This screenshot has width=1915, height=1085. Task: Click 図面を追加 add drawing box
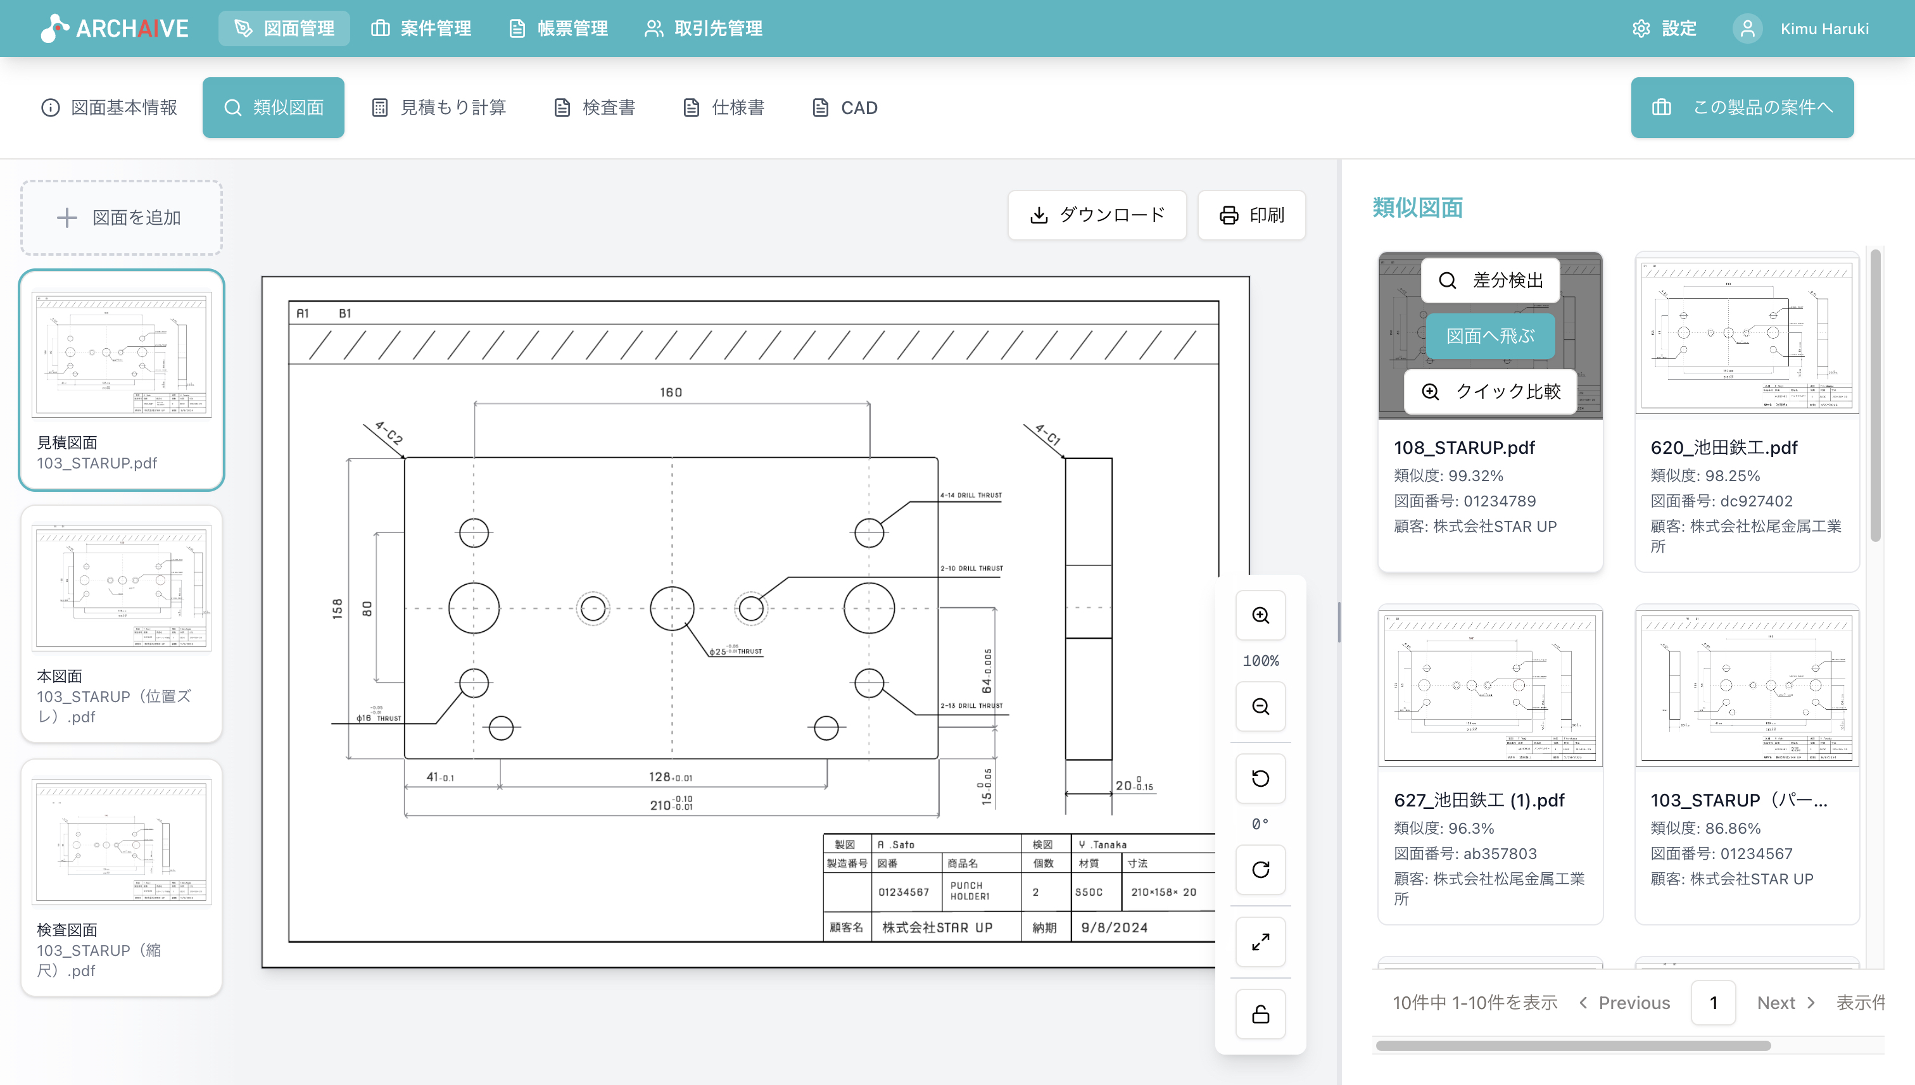122,218
